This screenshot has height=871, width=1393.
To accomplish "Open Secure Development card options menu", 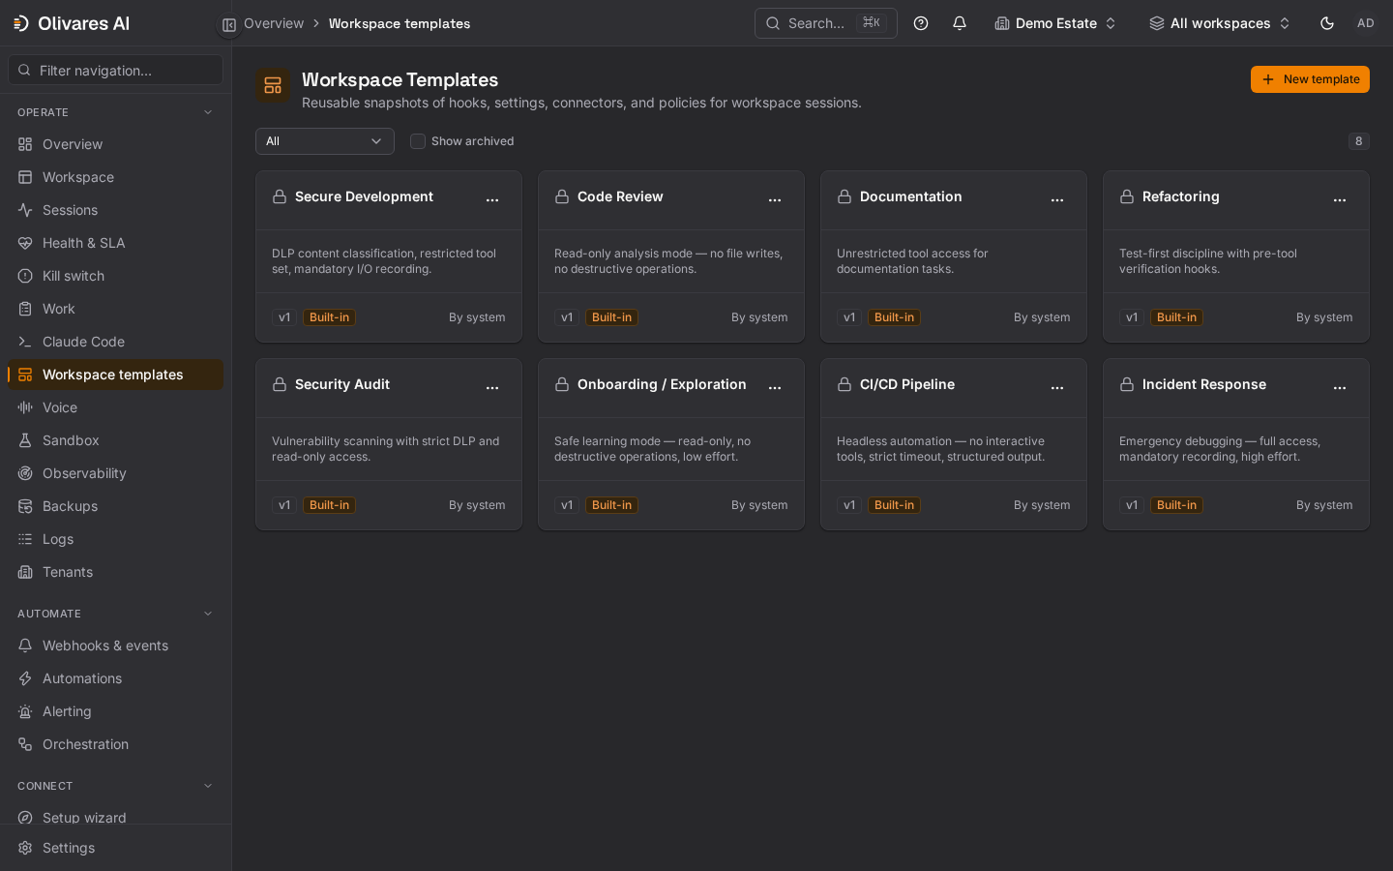I will (x=492, y=199).
